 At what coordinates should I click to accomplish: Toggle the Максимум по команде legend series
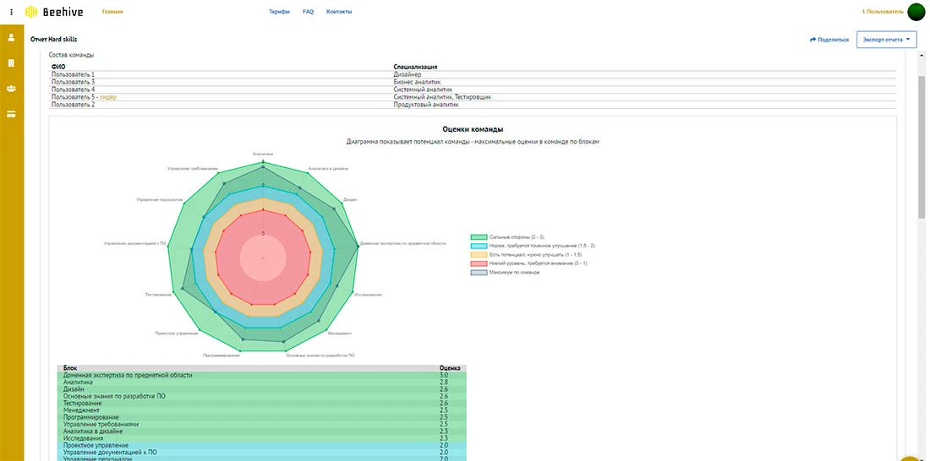478,273
